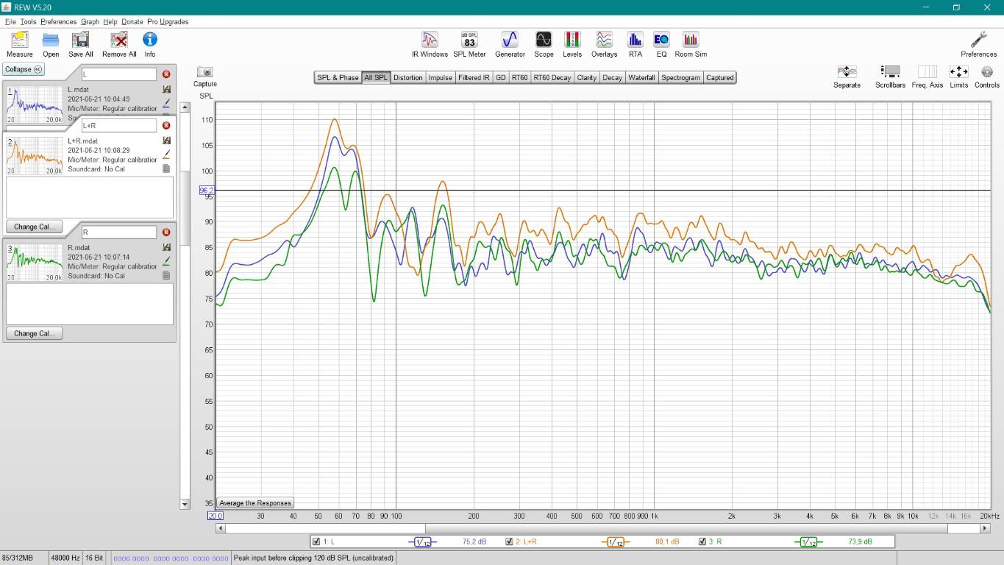Image resolution: width=1004 pixels, height=565 pixels.
Task: Switch to the RT60 Decay tab
Action: click(552, 78)
